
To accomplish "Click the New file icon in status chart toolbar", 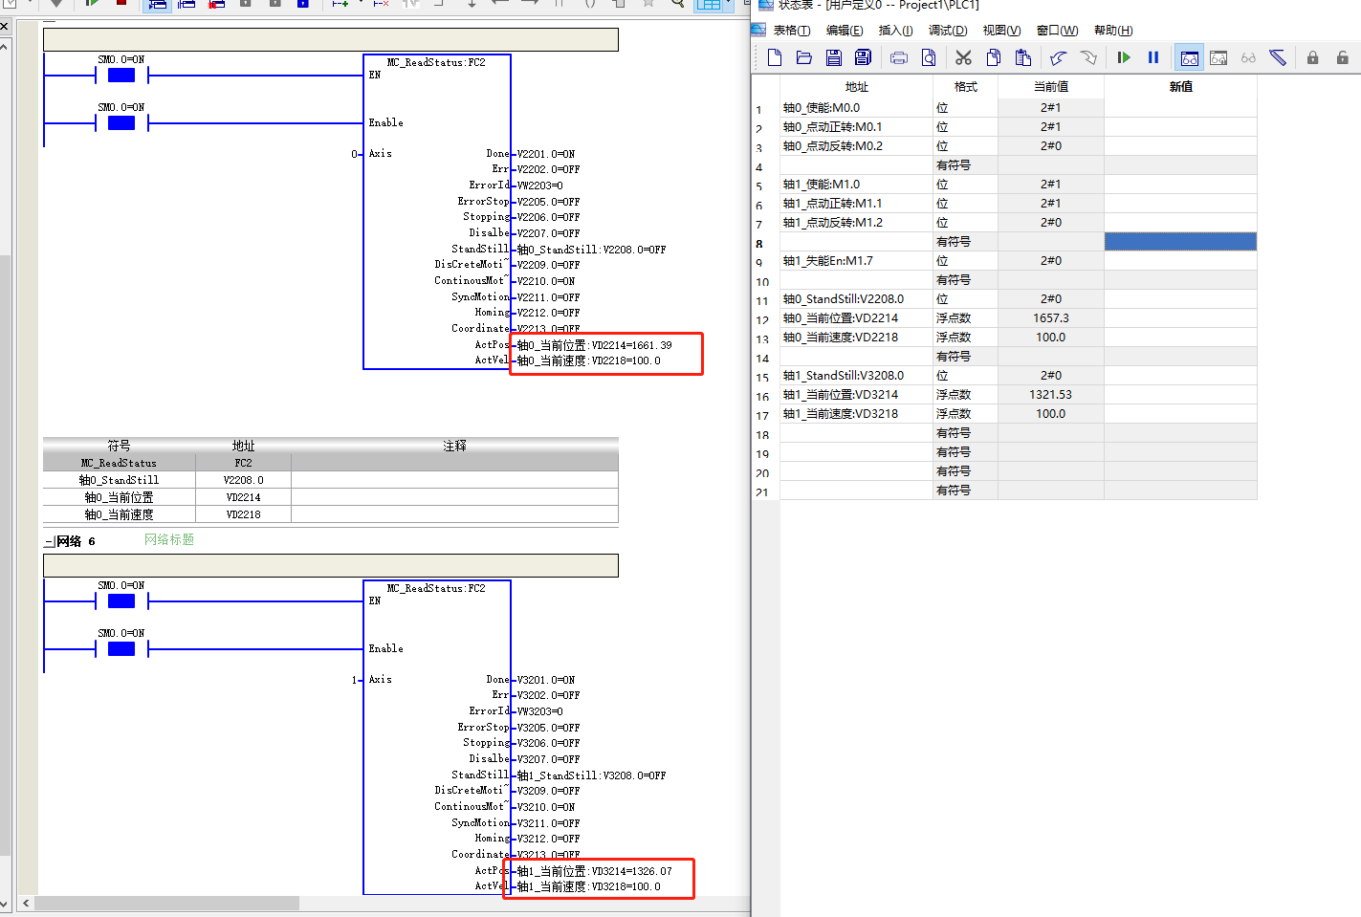I will 775,57.
